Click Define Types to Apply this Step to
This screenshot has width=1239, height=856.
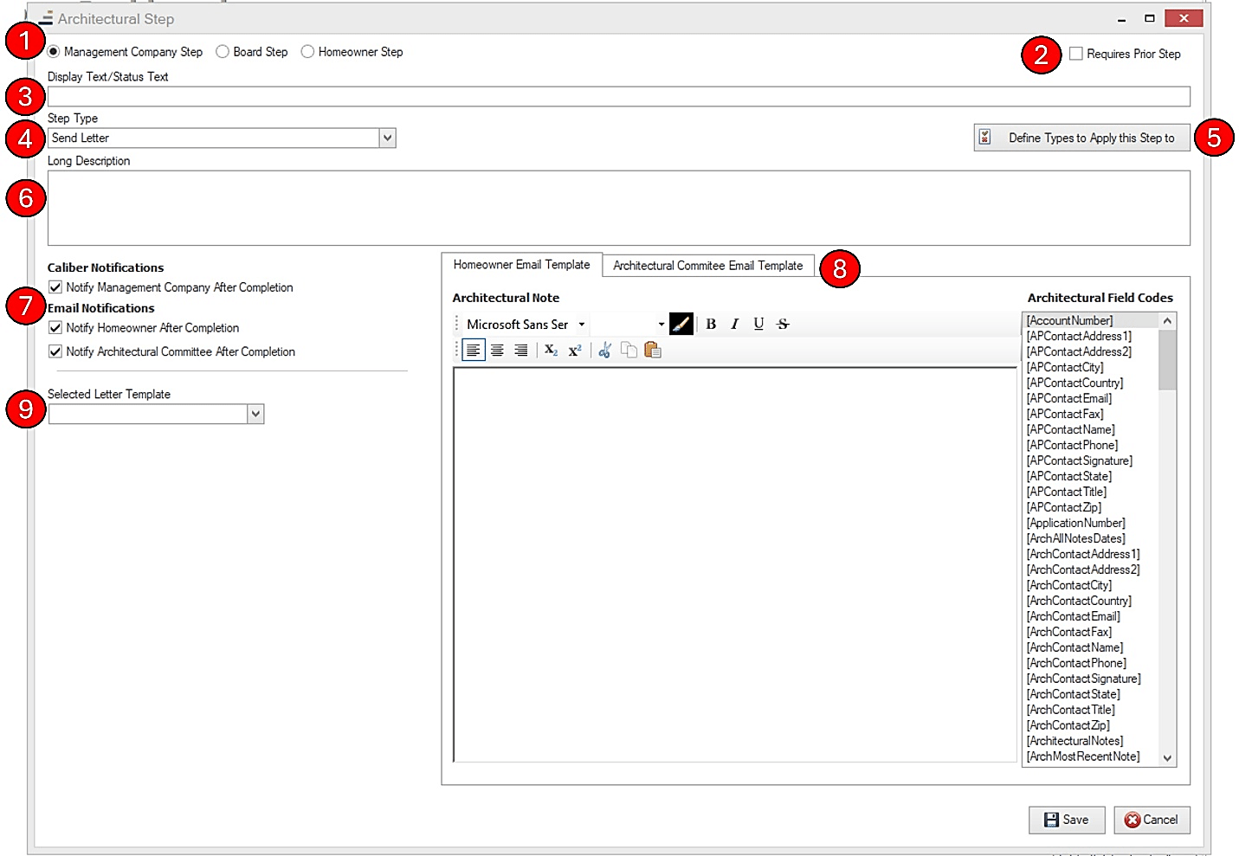coord(1081,138)
